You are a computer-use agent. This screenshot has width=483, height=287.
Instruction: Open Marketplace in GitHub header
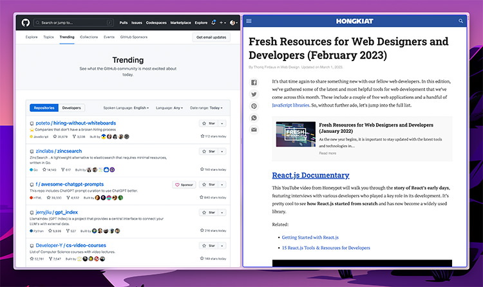coord(180,22)
